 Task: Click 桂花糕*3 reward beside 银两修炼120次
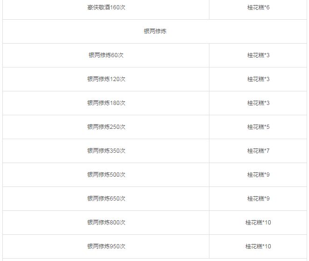coord(258,79)
